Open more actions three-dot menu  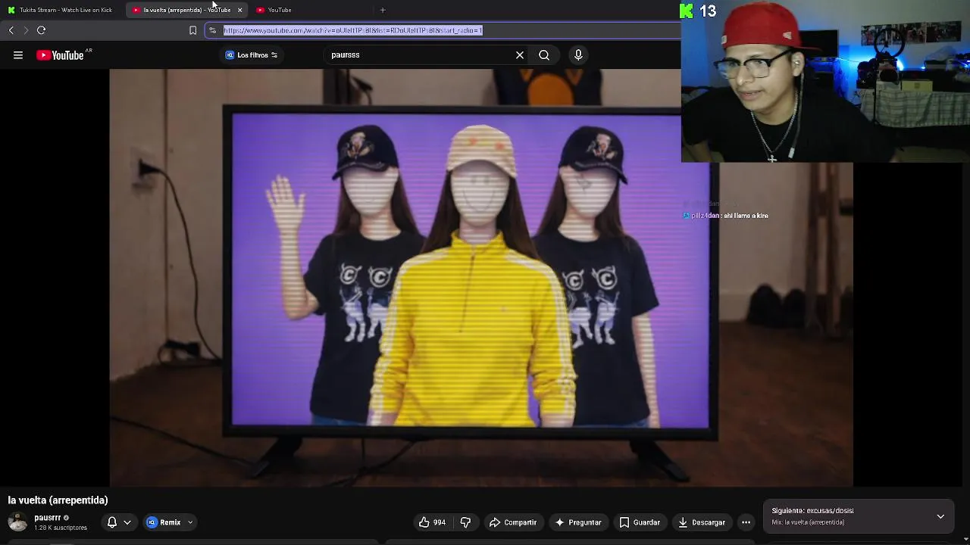(x=746, y=522)
